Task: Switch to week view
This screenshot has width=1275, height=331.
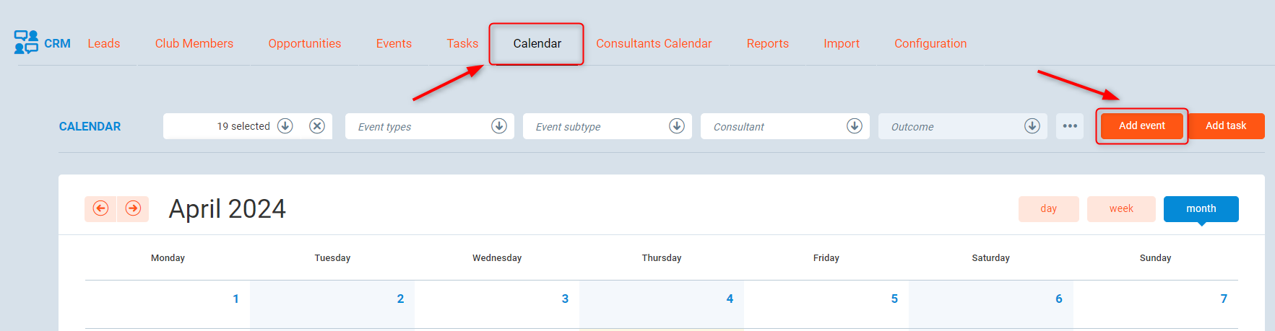Action: [1121, 208]
